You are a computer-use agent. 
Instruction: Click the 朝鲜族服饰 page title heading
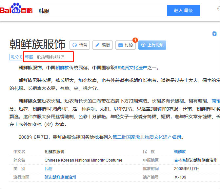click(x=37, y=44)
